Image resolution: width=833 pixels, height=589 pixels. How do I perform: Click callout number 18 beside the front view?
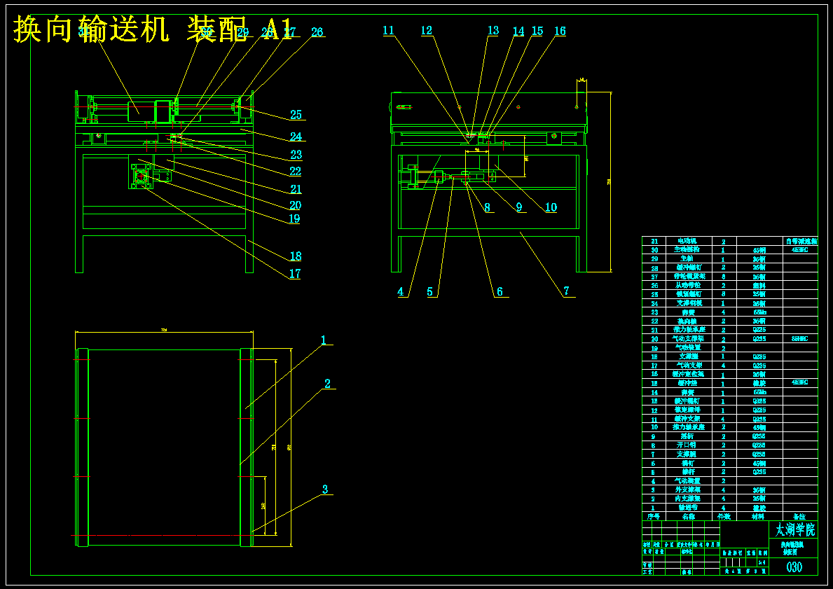296,256
